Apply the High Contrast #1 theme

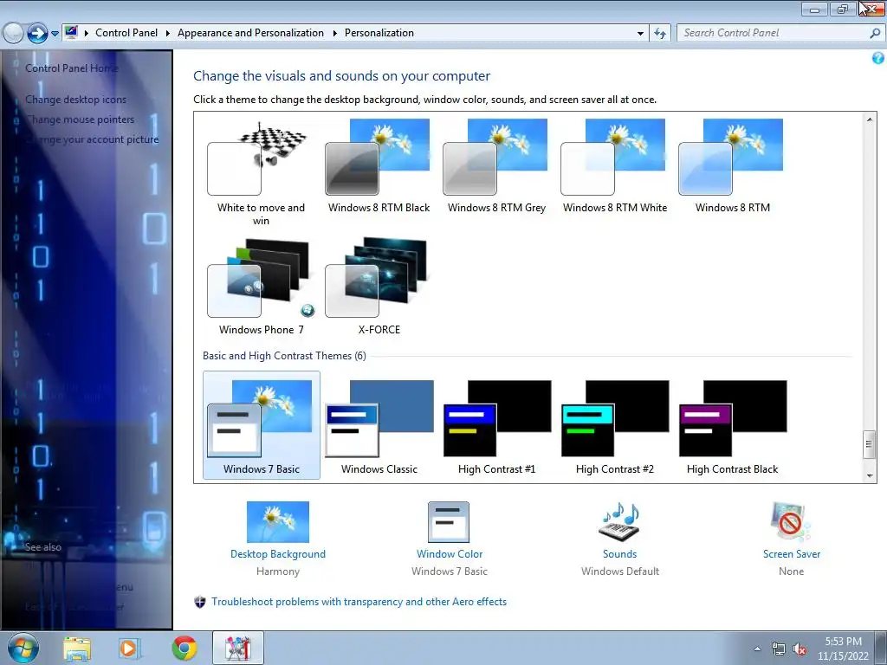496,427
